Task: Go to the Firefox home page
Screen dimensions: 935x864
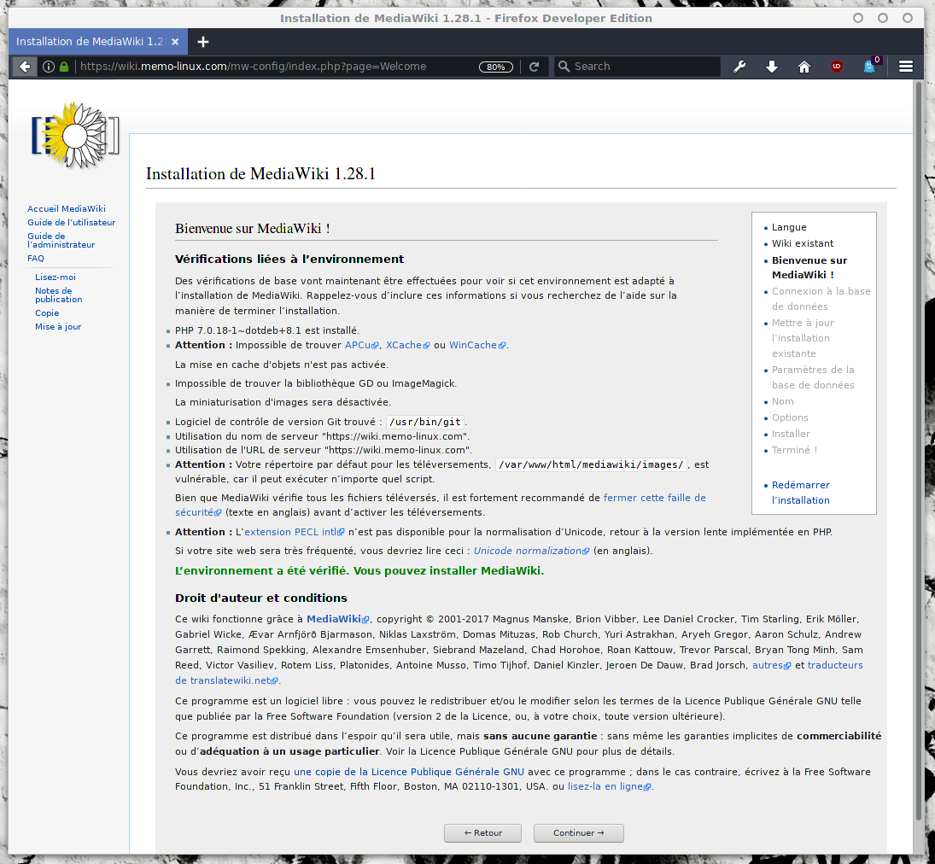Action: 804,66
